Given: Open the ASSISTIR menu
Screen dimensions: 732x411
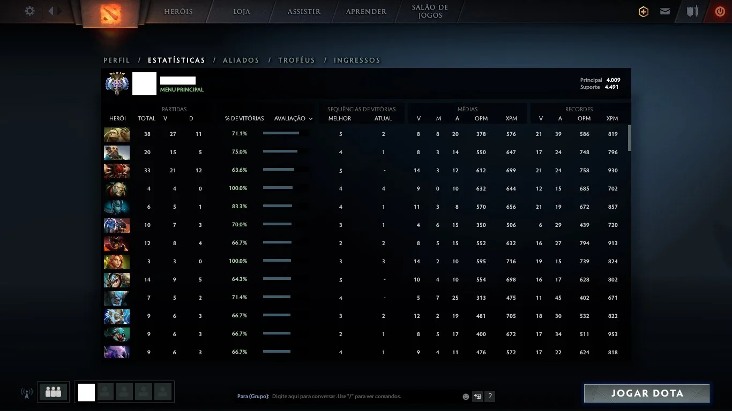Looking at the screenshot, I should tap(304, 11).
